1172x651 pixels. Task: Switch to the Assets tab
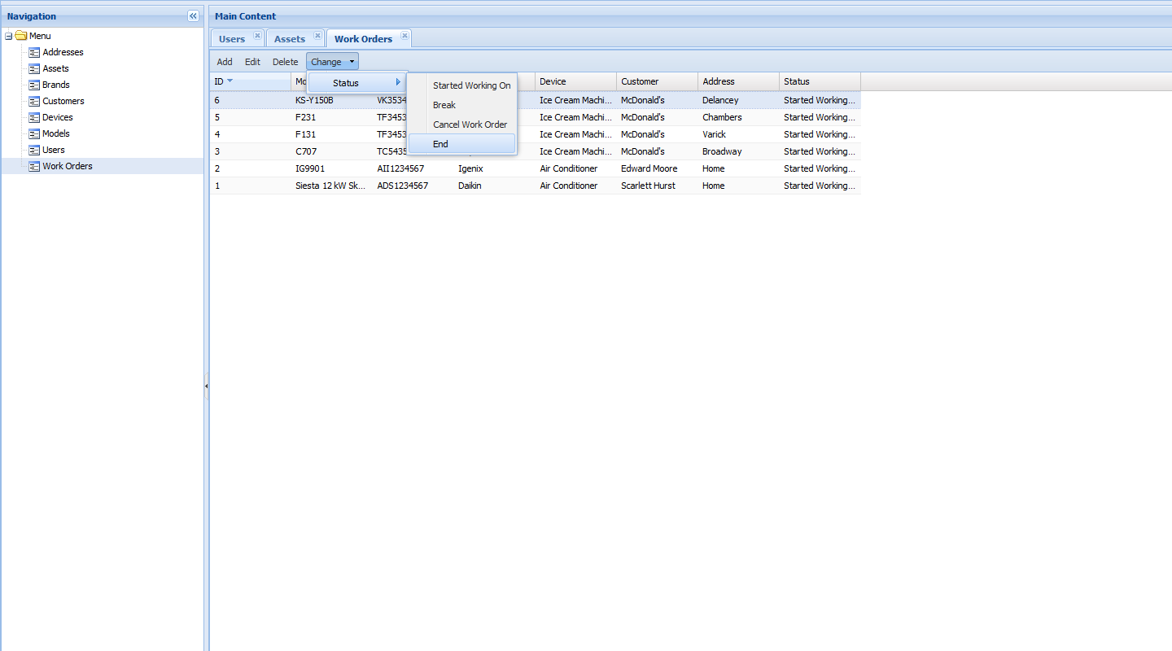click(x=289, y=39)
